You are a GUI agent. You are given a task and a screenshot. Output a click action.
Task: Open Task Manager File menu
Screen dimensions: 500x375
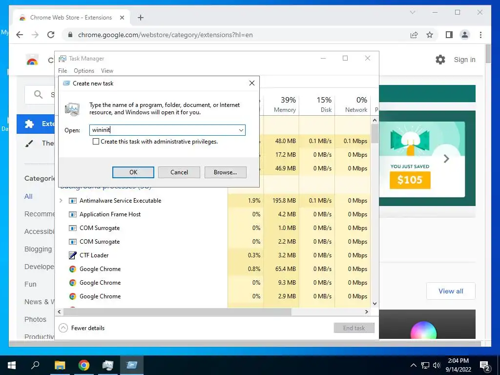62,71
